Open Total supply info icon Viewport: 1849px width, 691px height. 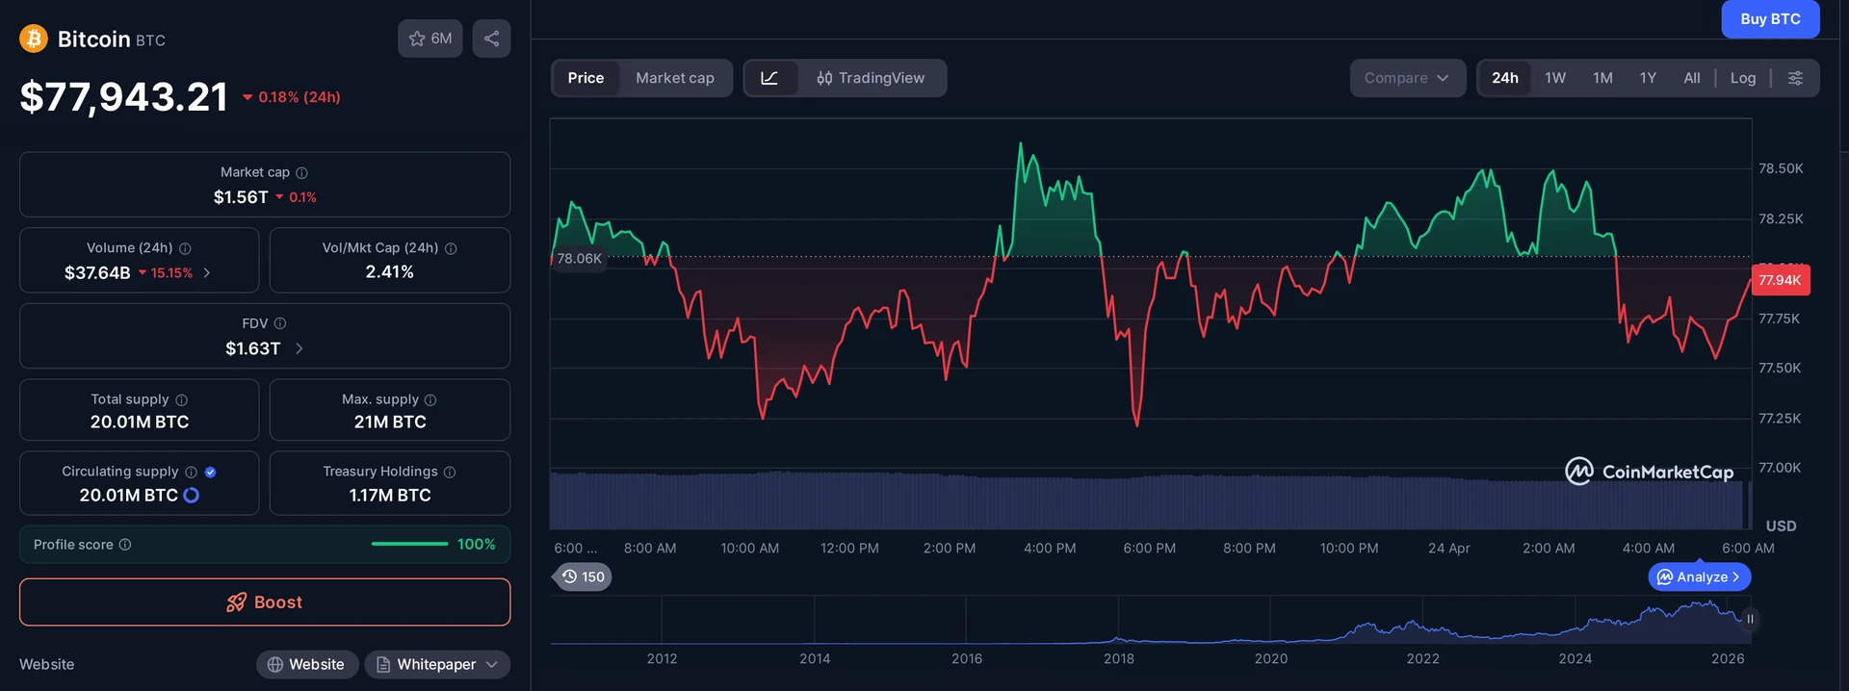pos(181,399)
